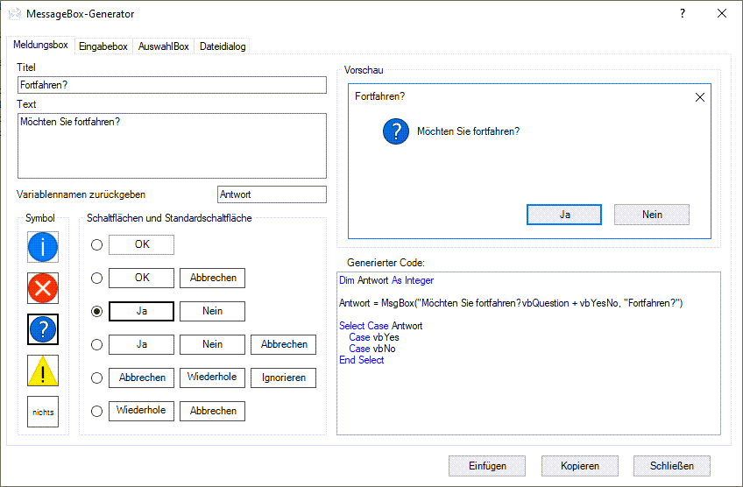Make Nein default in Ja/Nein row
This screenshot has width=743, height=487.
pos(212,311)
